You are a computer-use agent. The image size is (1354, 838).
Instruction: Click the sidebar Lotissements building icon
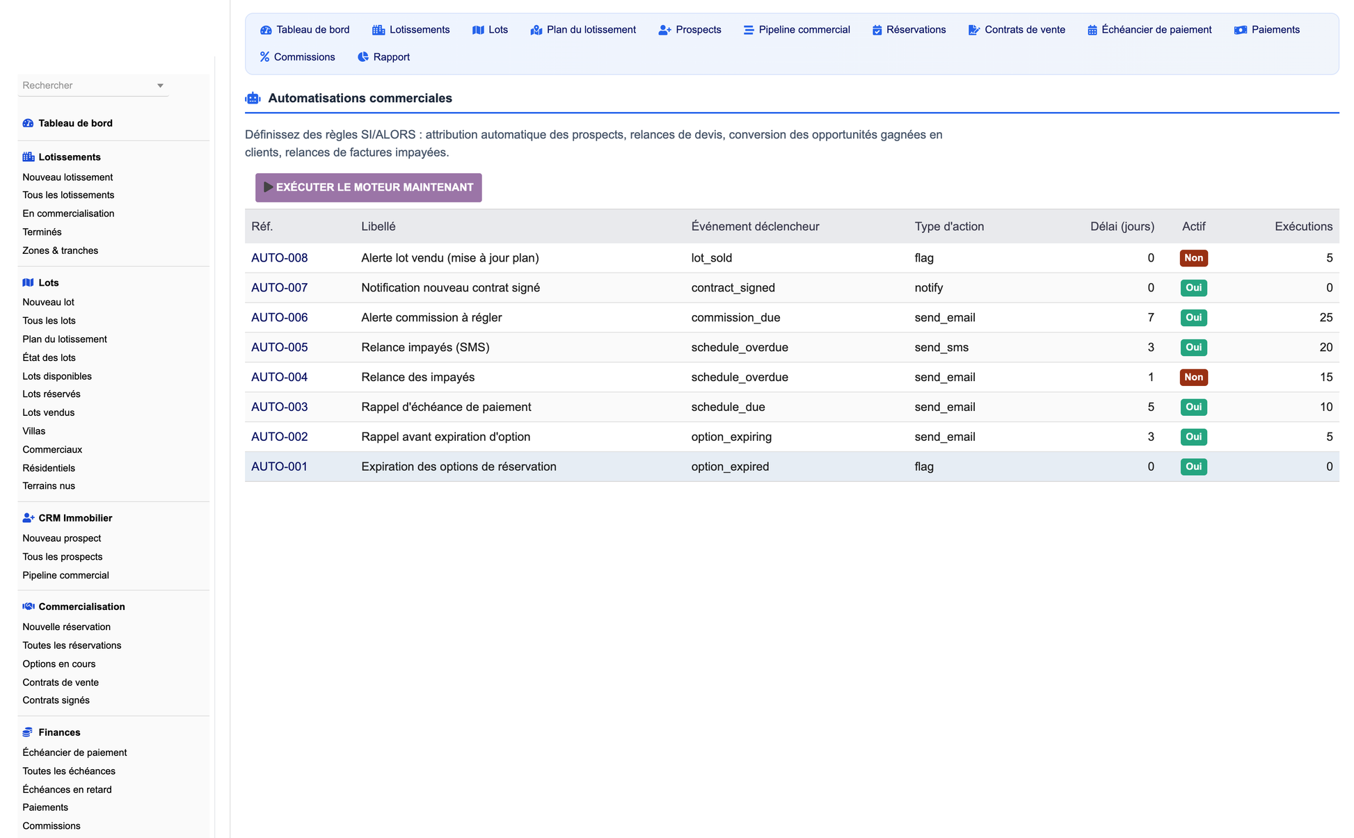point(29,157)
